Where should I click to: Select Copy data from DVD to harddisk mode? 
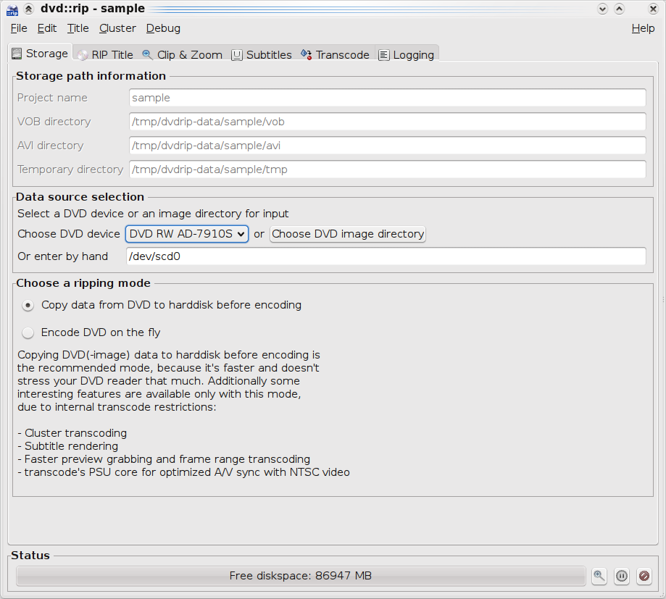[x=28, y=305]
